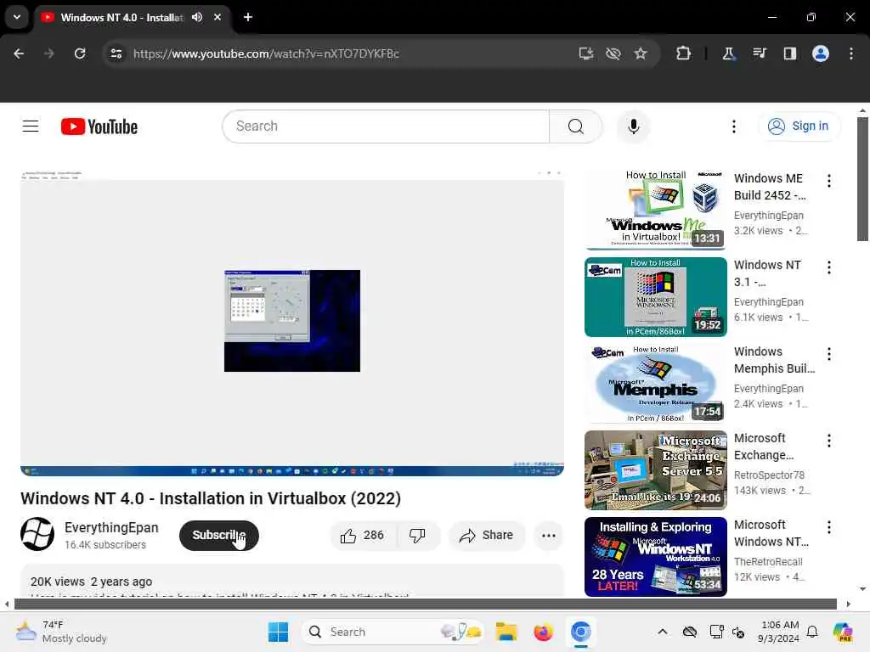
Task: Click the crossed-out eye tracking icon
Action: (x=613, y=53)
